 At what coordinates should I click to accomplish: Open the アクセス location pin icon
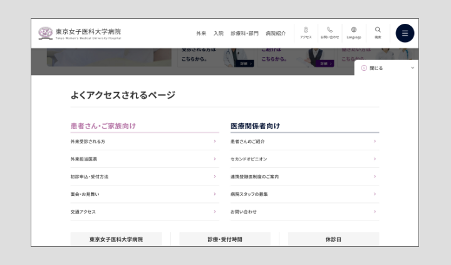coord(305,30)
